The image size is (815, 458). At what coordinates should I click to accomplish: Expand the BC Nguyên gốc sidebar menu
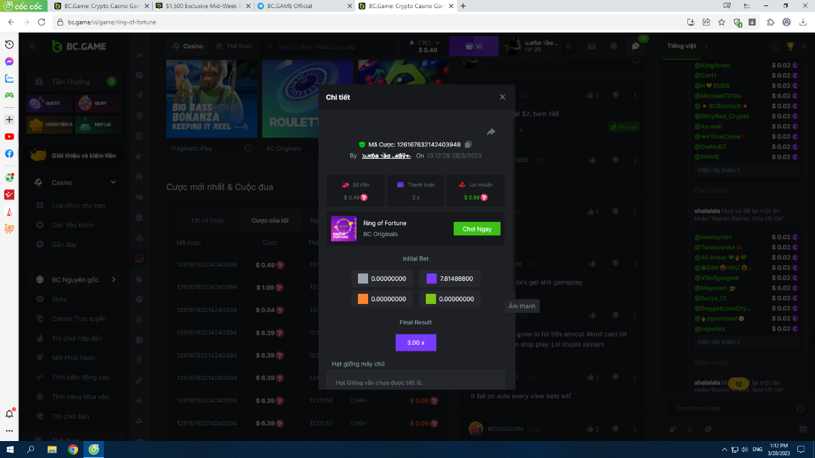coord(113,280)
